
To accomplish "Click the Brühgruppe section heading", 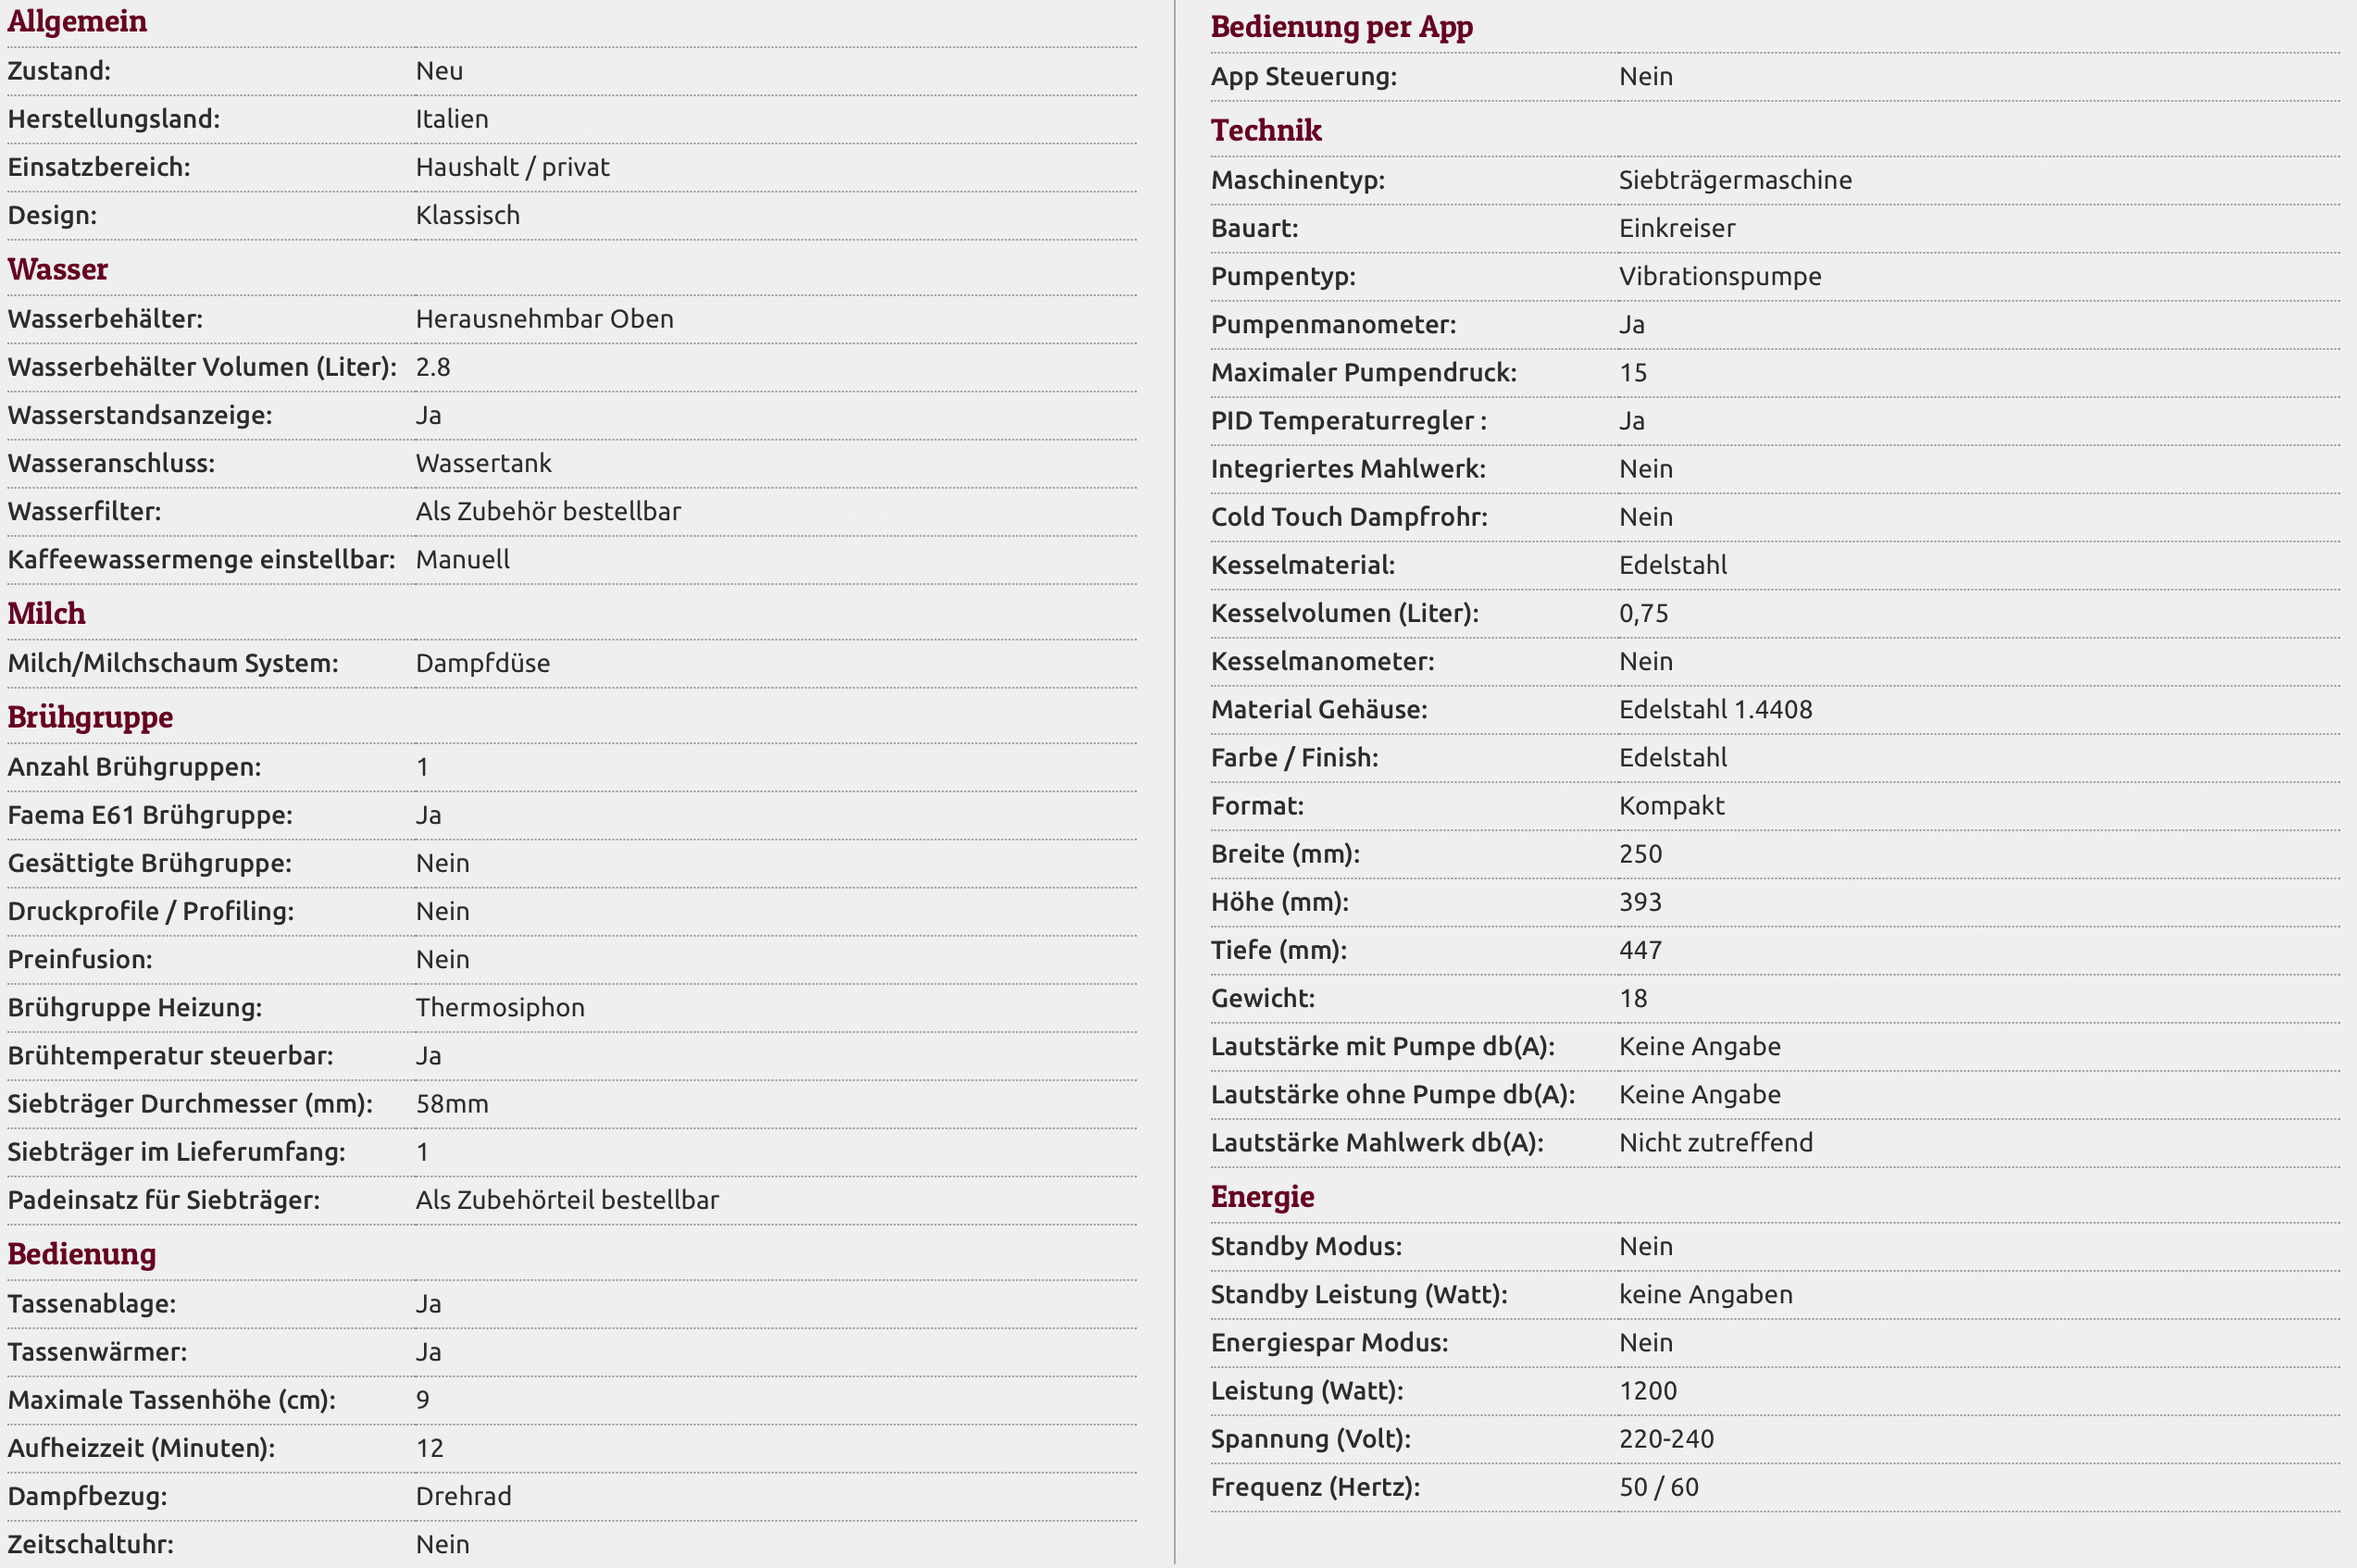I will tap(90, 717).
